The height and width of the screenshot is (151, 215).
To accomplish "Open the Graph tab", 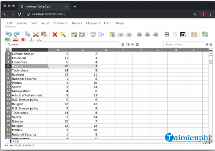I will (120, 23).
